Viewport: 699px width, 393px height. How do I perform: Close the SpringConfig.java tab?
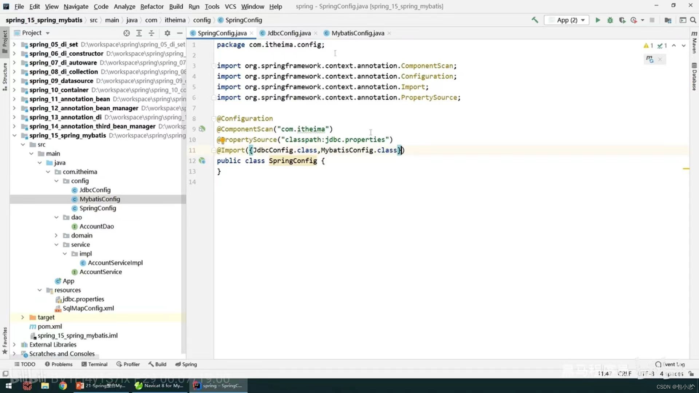point(252,33)
